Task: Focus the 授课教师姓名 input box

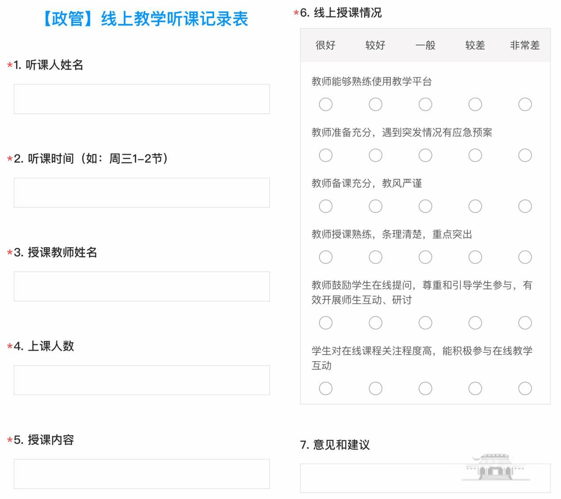Action: coord(141,287)
